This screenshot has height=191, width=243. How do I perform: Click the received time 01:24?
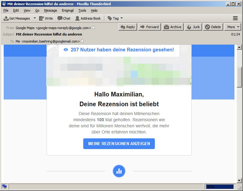click(236, 34)
